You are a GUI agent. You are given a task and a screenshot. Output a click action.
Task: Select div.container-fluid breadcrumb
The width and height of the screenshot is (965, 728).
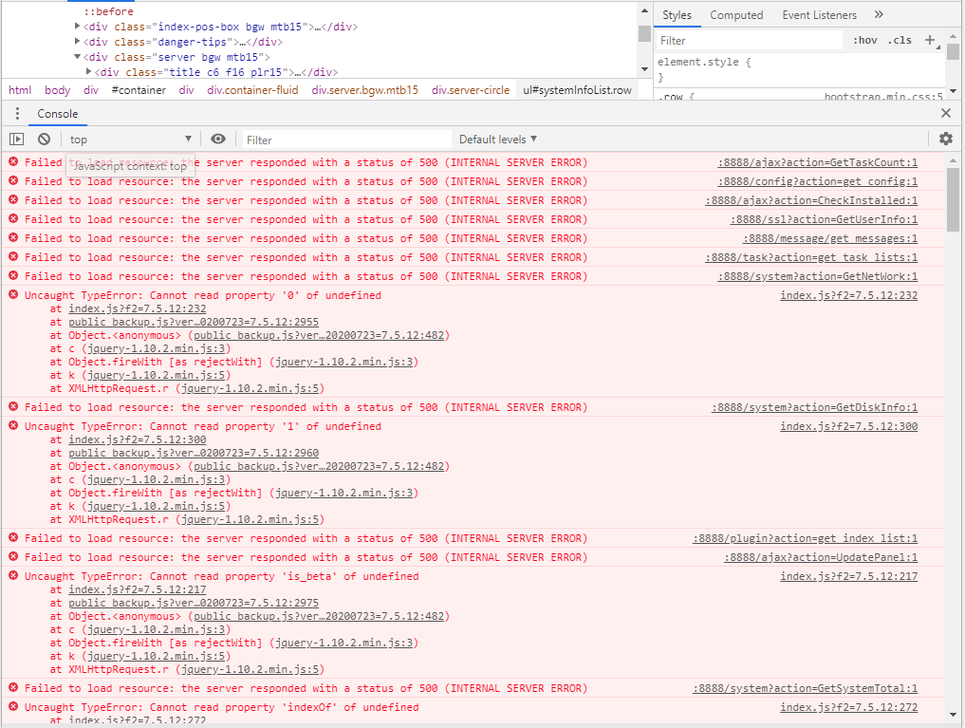pyautogui.click(x=252, y=90)
